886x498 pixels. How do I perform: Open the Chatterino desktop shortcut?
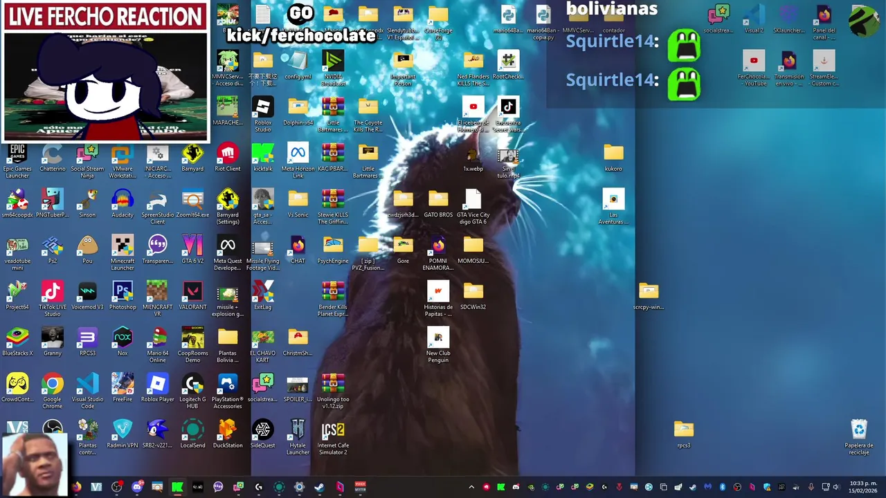tap(53, 159)
